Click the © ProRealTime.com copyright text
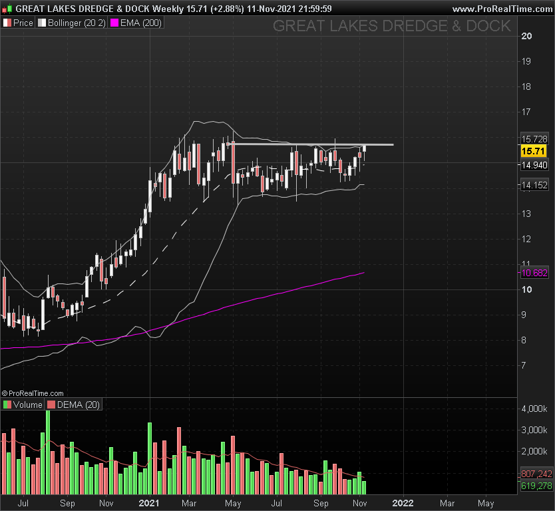Screen dimensions: 555x511 coord(33,393)
